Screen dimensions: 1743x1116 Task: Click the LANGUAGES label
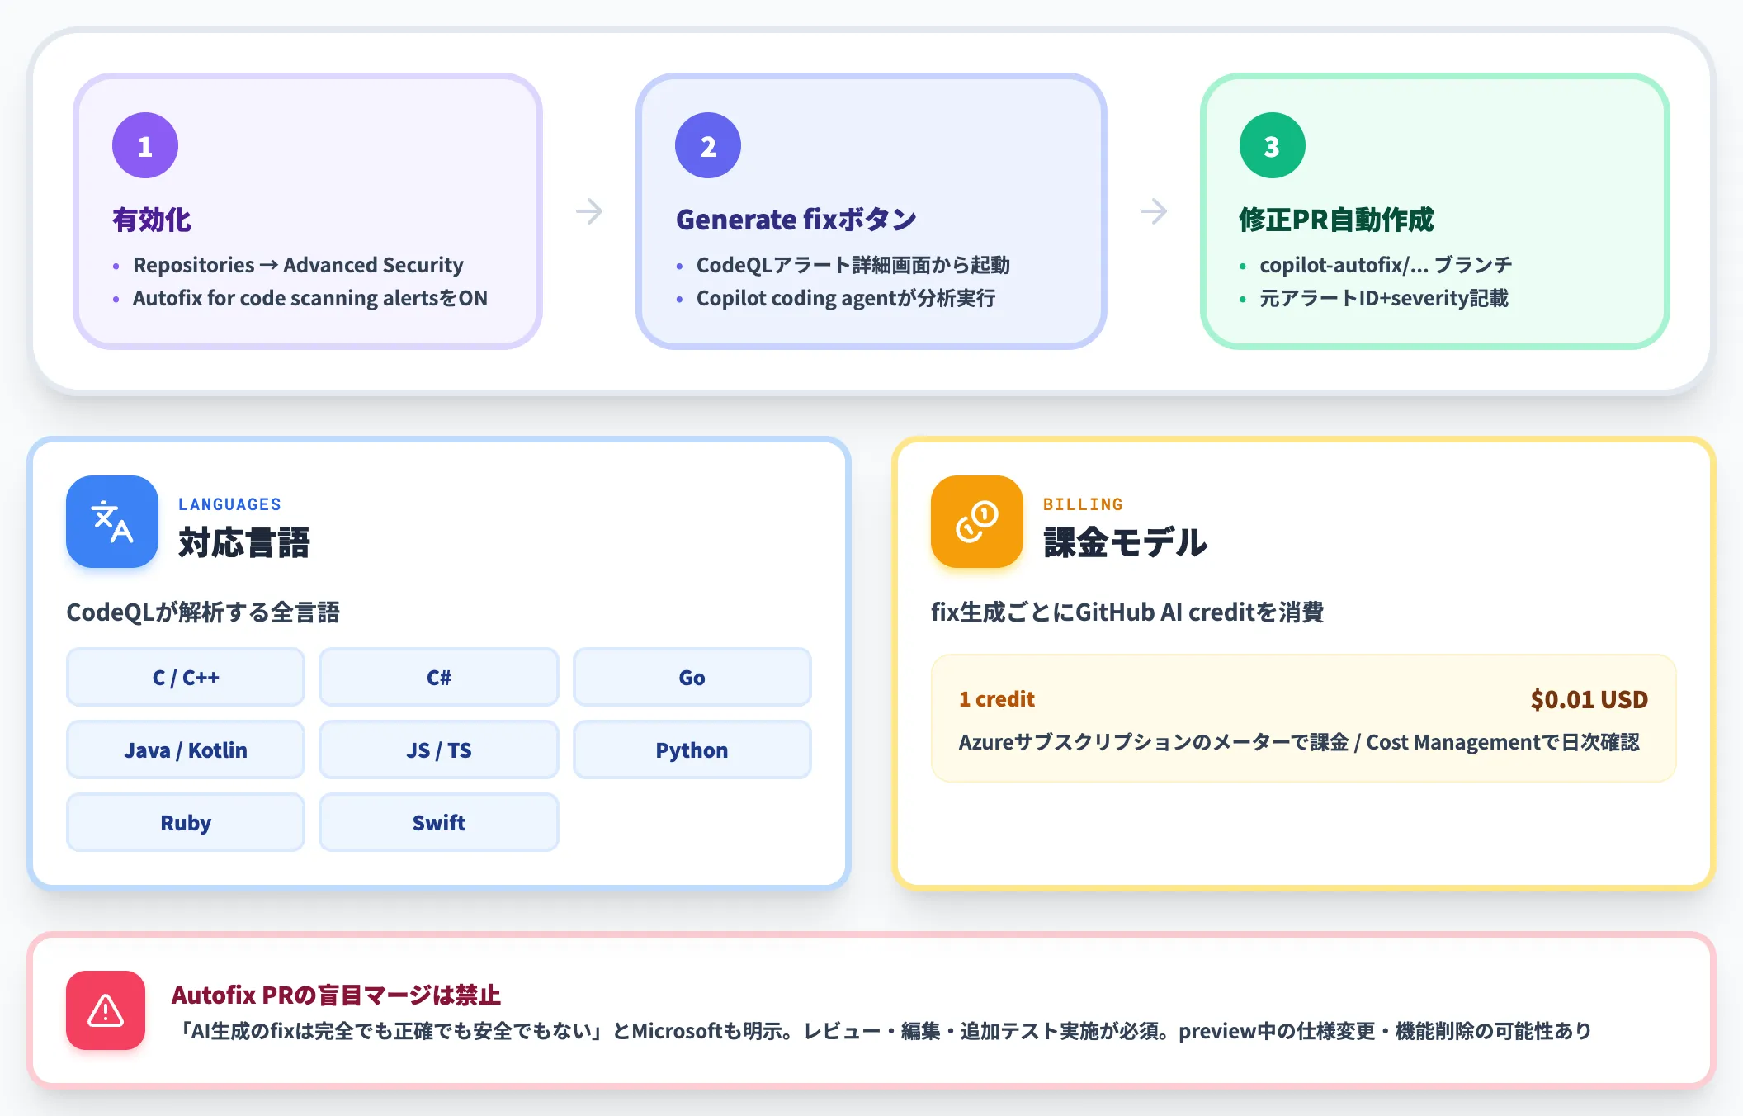(x=230, y=504)
